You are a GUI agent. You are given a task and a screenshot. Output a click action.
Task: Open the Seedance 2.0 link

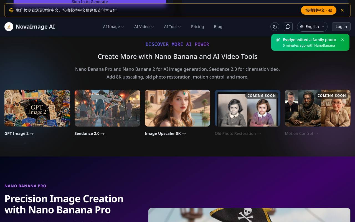(90, 133)
